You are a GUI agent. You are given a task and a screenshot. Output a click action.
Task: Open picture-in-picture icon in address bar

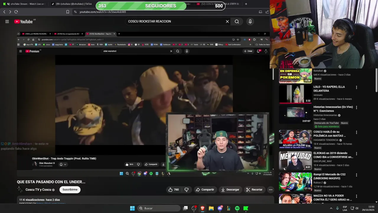tap(260, 12)
